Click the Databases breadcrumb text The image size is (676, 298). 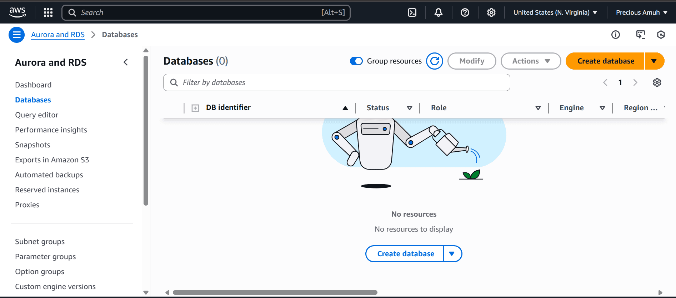pos(120,35)
